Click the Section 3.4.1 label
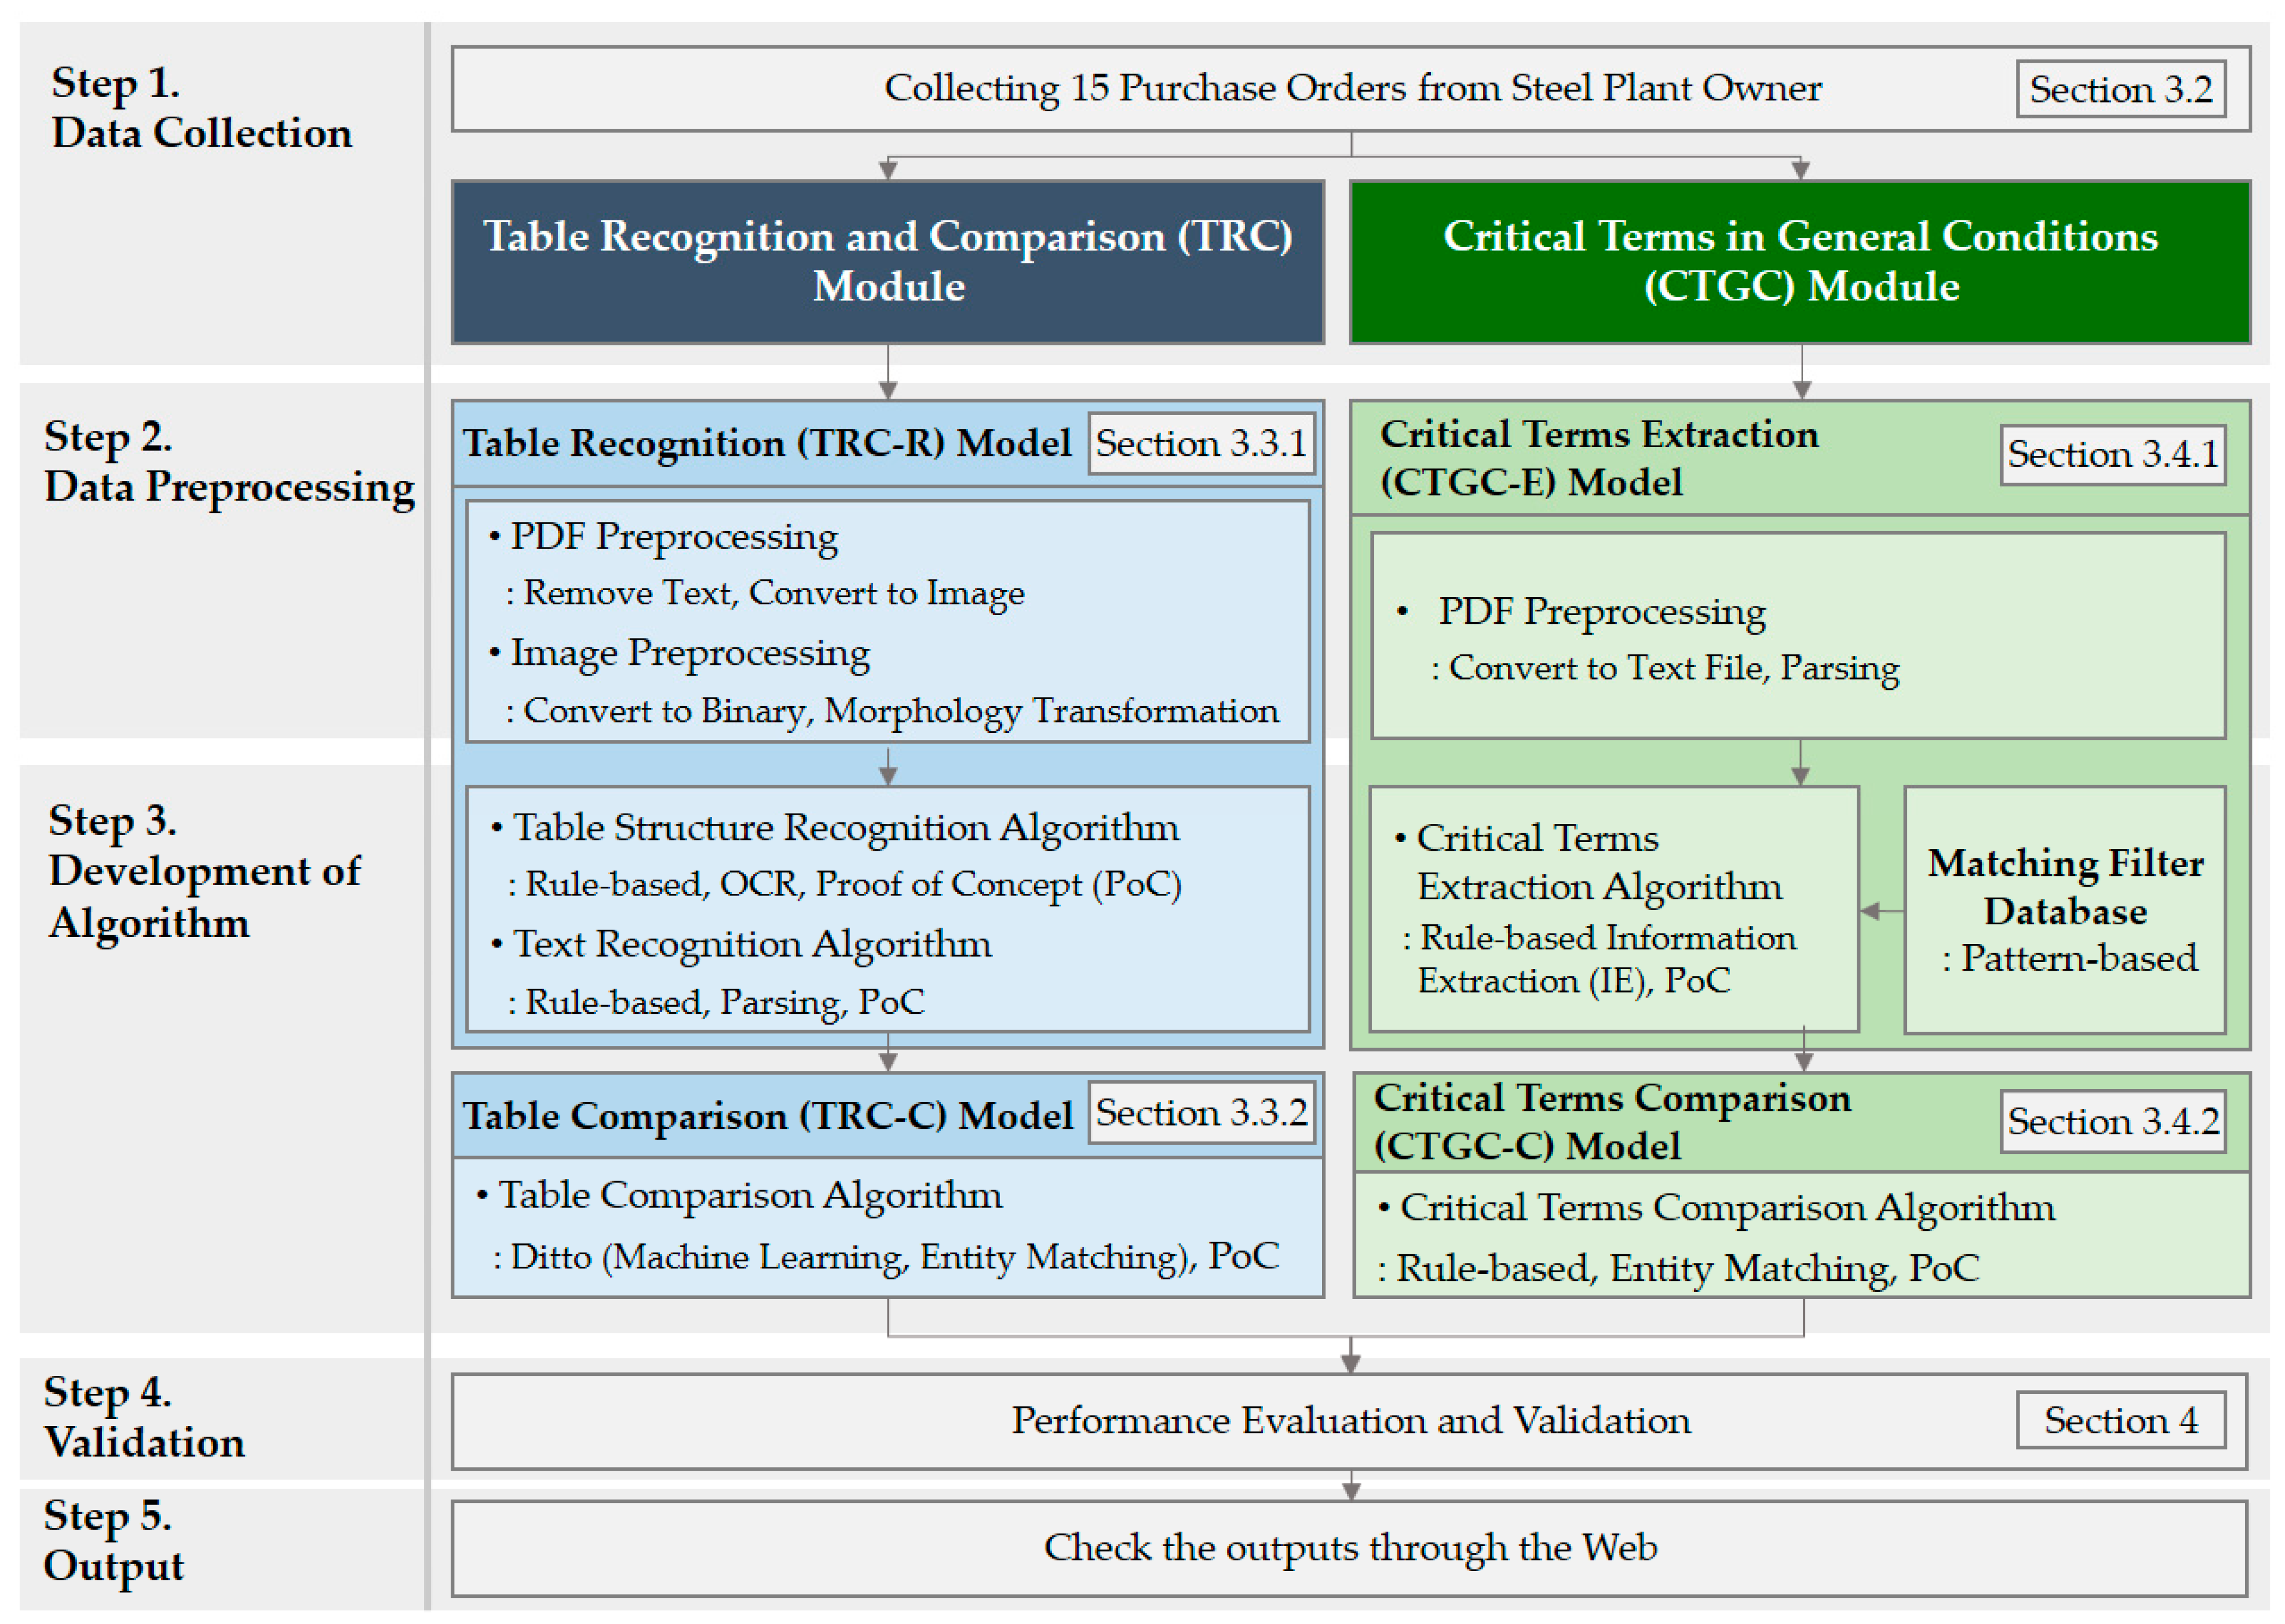This screenshot has height=1624, width=2285. [2112, 455]
